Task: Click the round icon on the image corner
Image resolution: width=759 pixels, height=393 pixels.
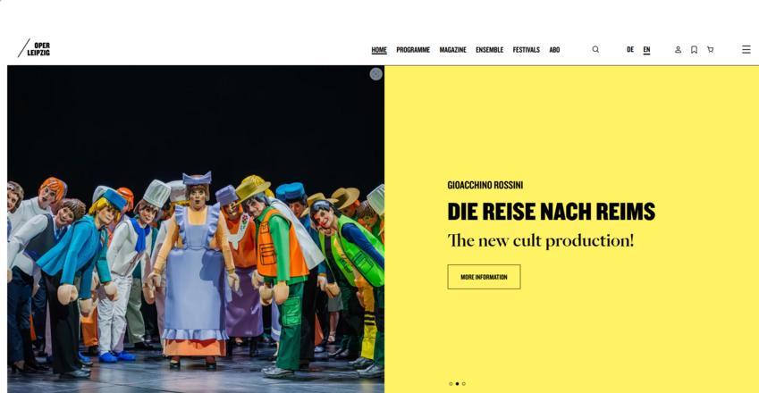Action: 376,74
